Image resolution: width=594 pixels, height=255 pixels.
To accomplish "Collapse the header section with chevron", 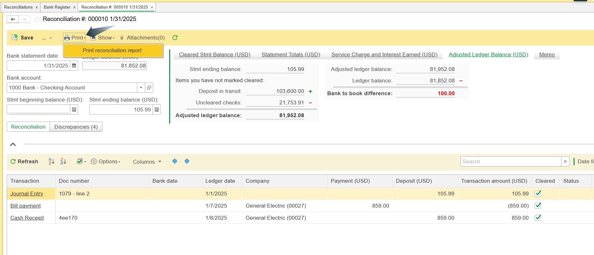I will coord(13,145).
